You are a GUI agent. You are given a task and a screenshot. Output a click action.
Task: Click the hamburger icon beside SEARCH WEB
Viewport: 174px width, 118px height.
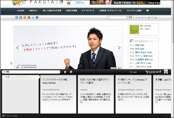tap(4, 116)
